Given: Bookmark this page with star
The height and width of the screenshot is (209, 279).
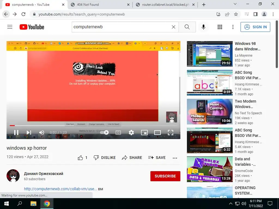Looking at the screenshot, I should pos(236,14).
